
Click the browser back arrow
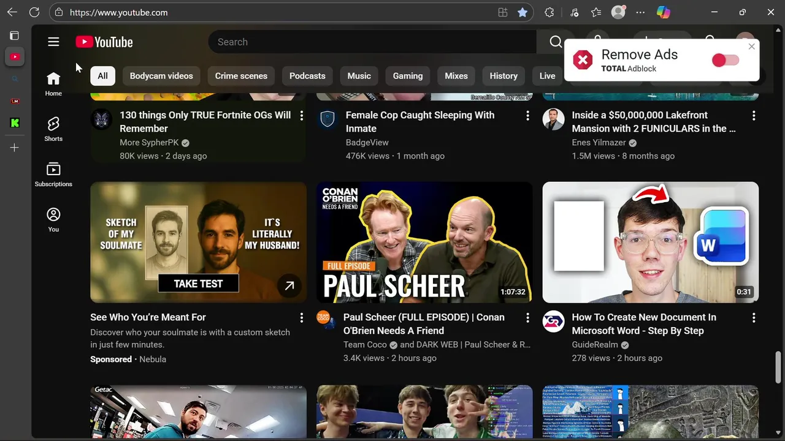coord(12,12)
